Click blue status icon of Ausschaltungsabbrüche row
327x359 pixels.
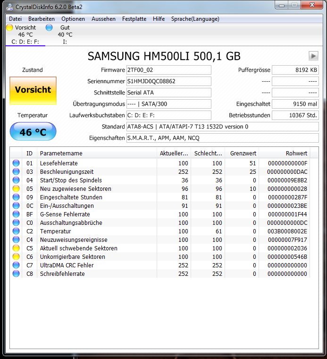click(x=16, y=222)
